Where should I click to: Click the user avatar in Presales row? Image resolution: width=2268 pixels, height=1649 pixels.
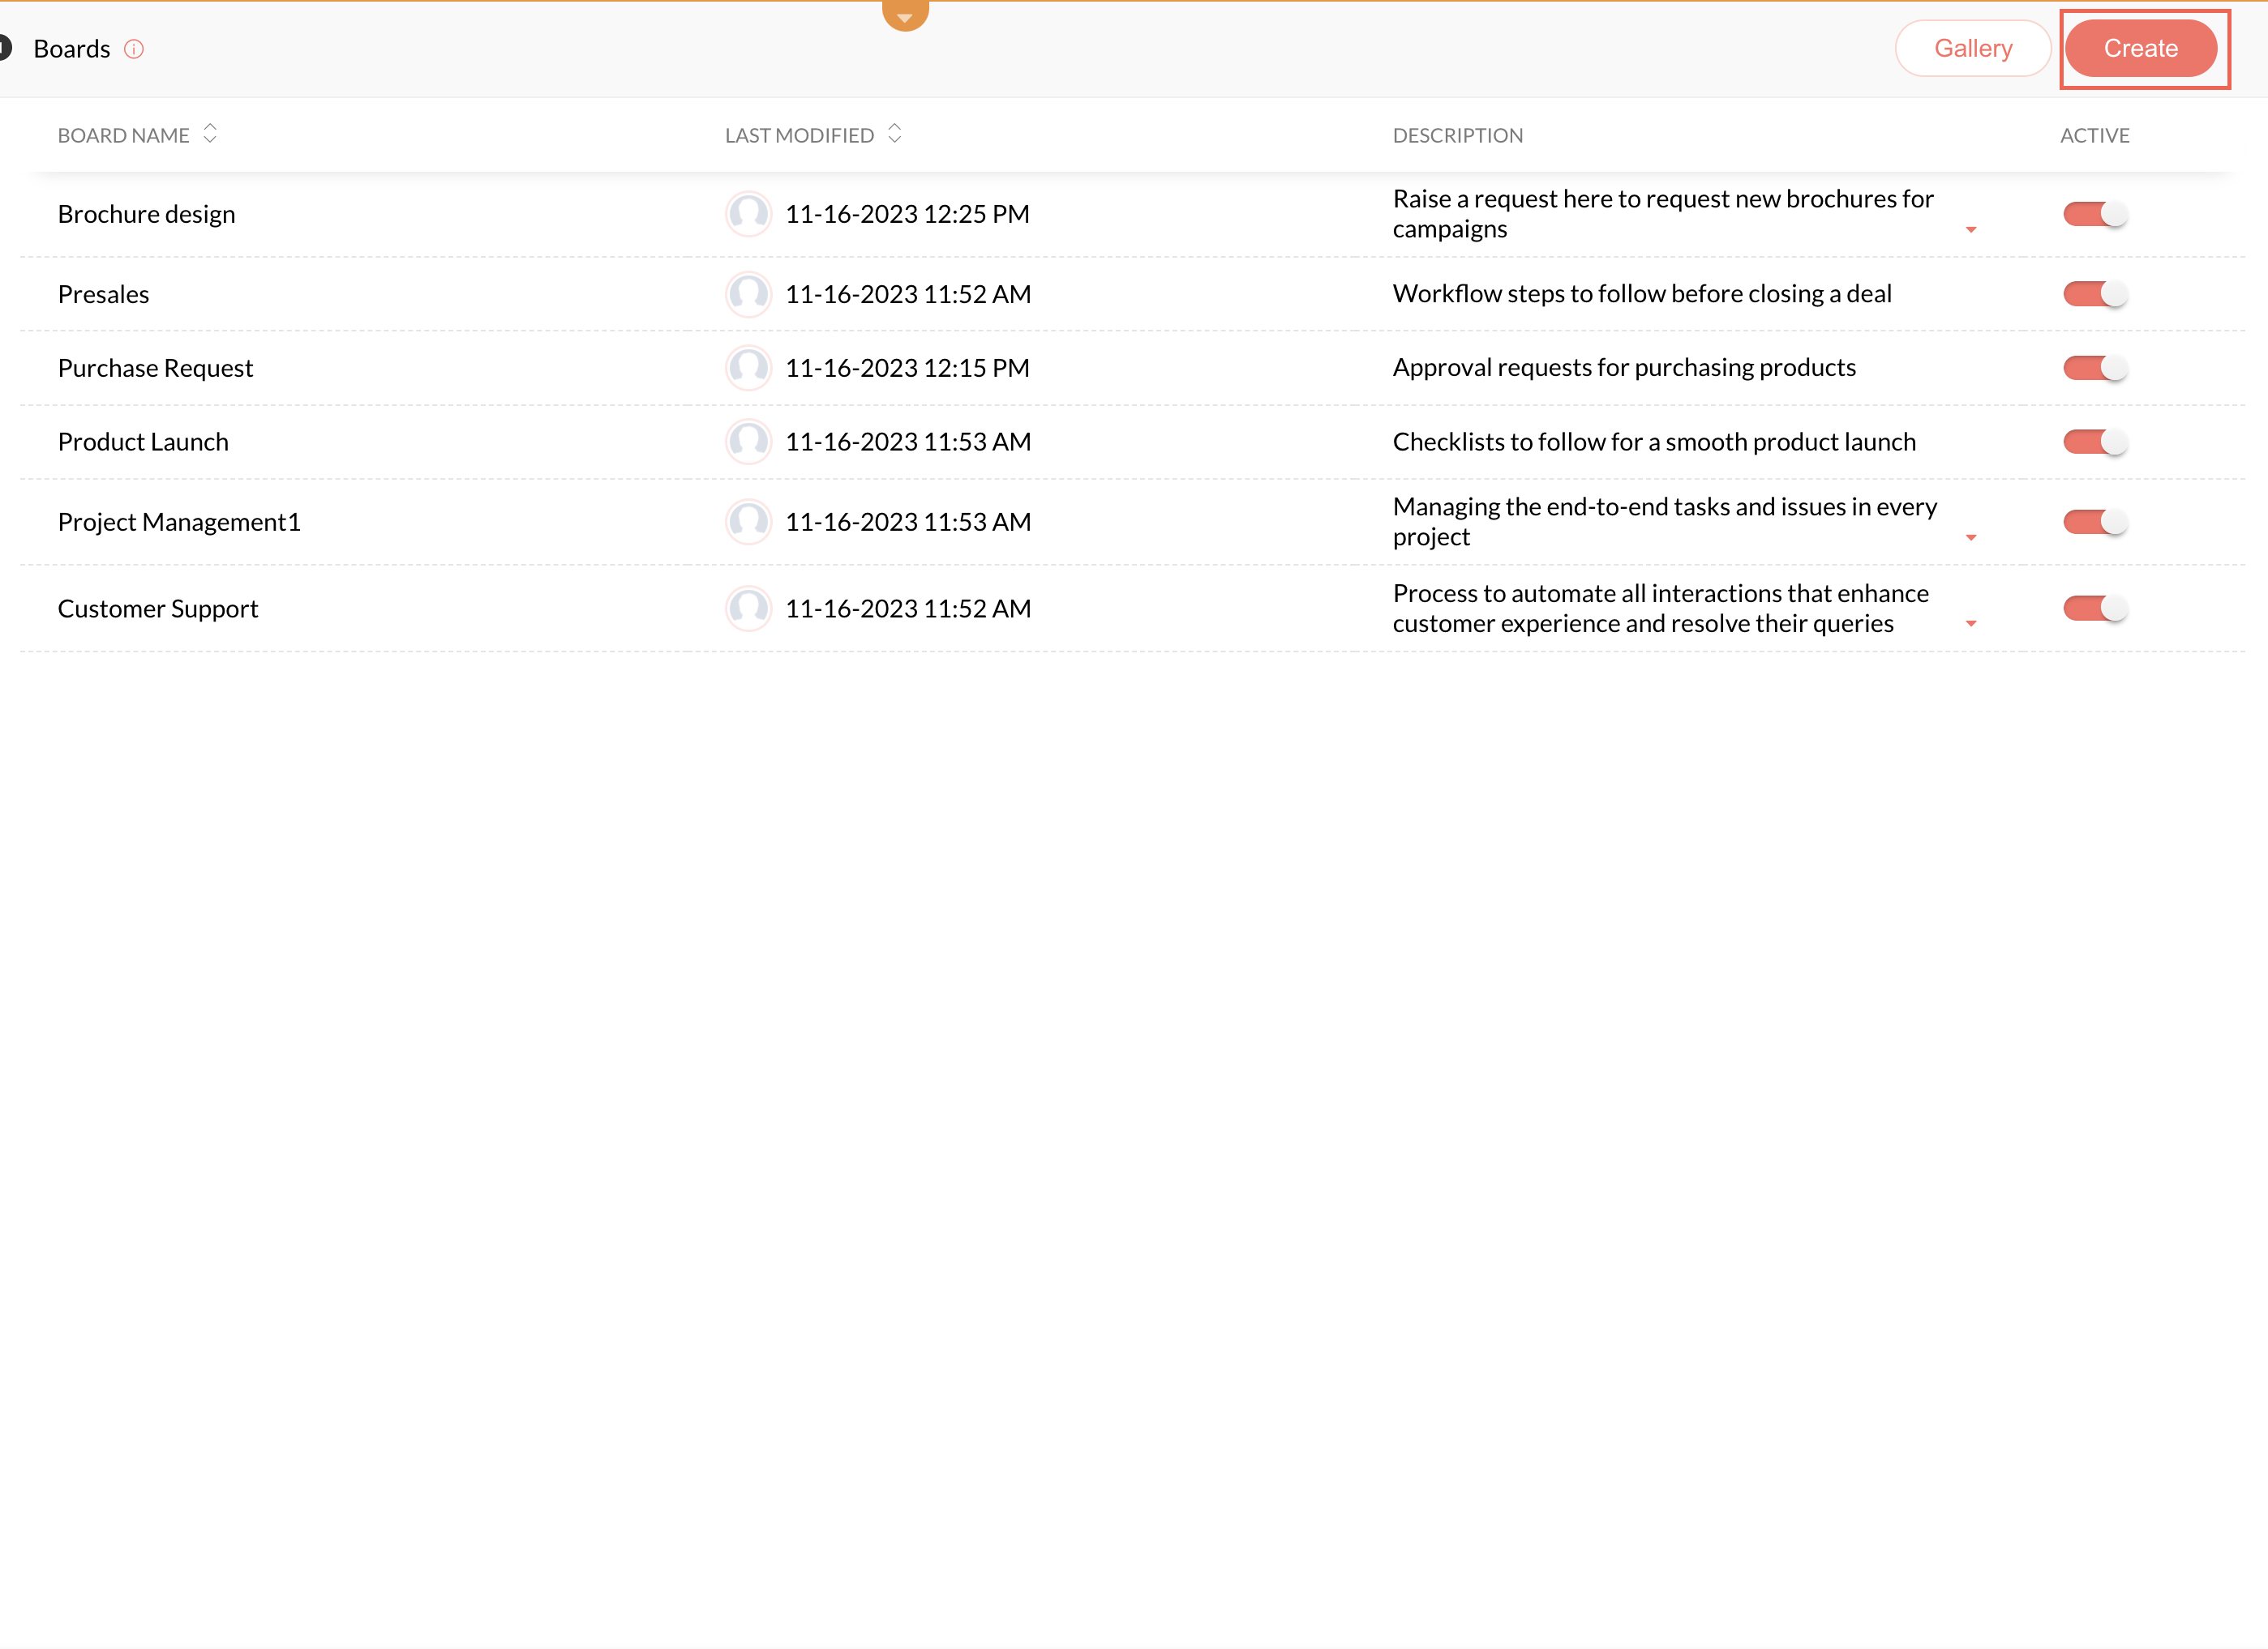point(748,294)
